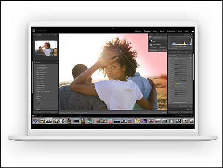The width and height of the screenshot is (223, 168).
Task: Click the Hue rainbow slider
Action: [181, 84]
